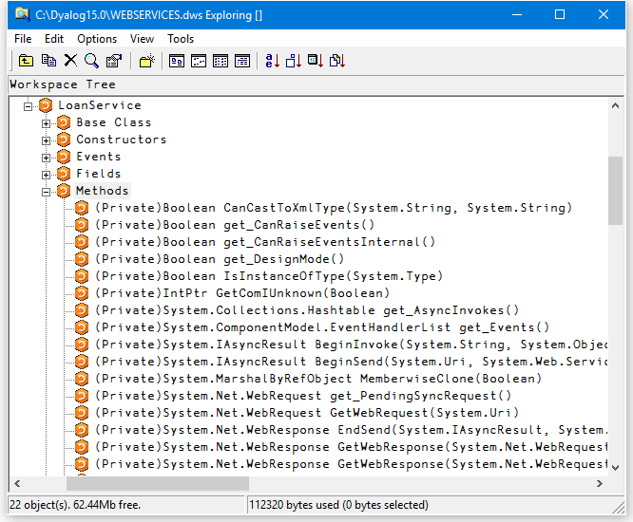Select the Large Icons view button
Screen dimensions: 633x522
tap(177, 61)
